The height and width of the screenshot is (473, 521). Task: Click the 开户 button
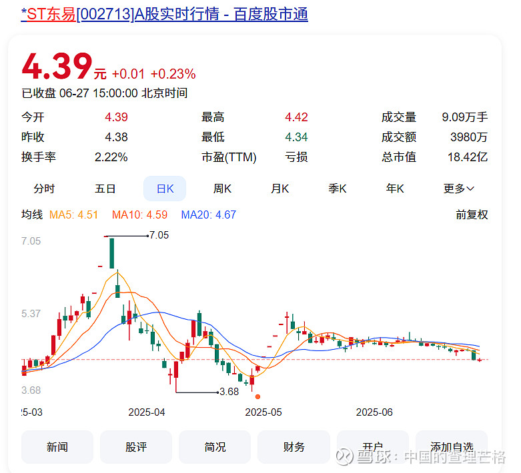372,447
